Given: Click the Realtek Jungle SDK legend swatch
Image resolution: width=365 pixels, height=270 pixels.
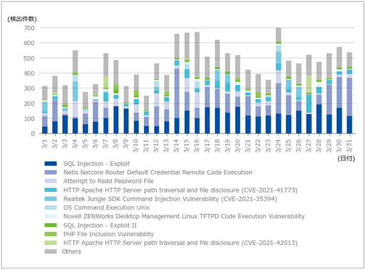Looking at the screenshot, I should (x=51, y=199).
